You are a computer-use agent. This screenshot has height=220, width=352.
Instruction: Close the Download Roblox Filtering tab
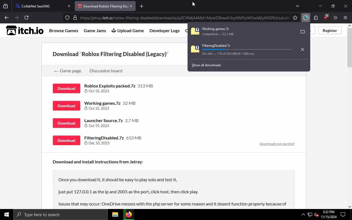tap(131, 6)
